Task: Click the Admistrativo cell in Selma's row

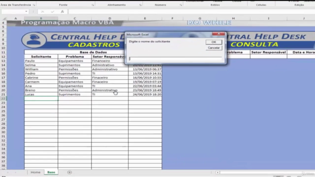Action: [110, 65]
